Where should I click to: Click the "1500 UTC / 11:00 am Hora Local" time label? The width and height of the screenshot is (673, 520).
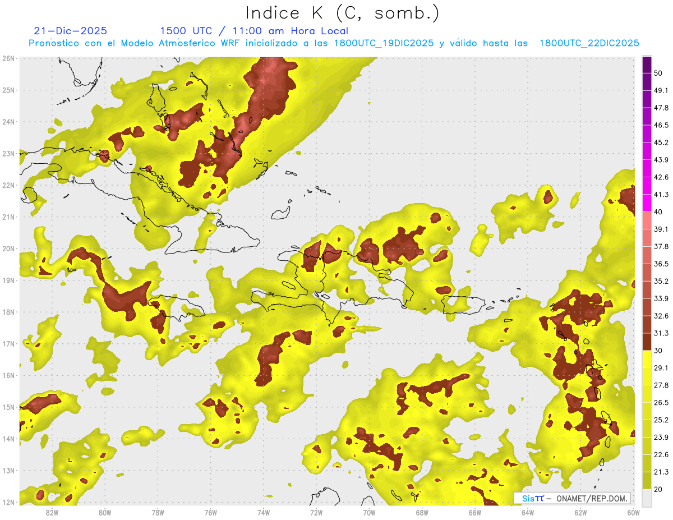(254, 31)
